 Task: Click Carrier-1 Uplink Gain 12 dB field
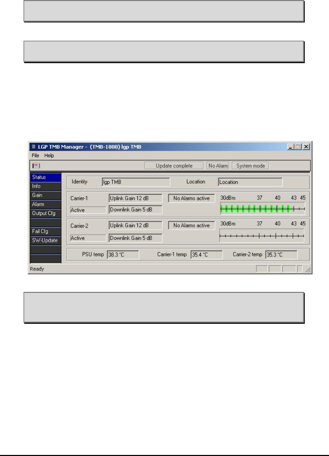pyautogui.click(x=135, y=199)
